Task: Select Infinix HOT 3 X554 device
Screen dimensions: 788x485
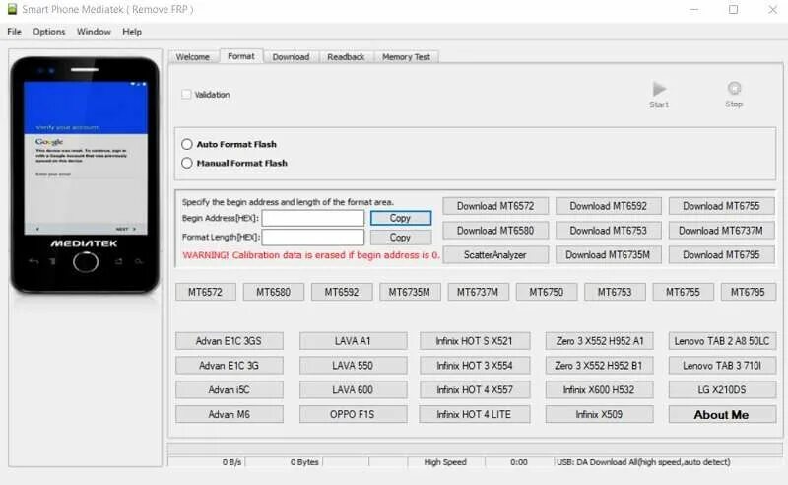Action: [475, 366]
